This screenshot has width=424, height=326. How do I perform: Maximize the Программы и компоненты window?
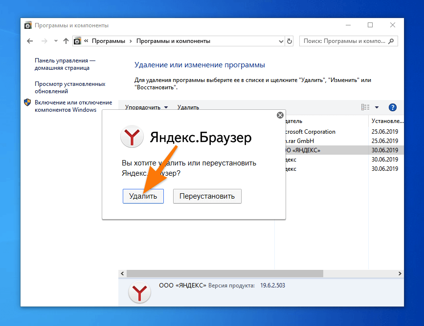tap(370, 25)
